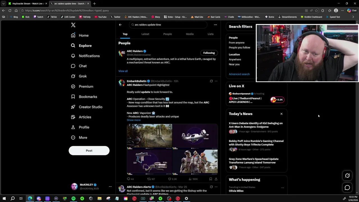
Task: Click the floating Grok button
Action: (x=347, y=176)
